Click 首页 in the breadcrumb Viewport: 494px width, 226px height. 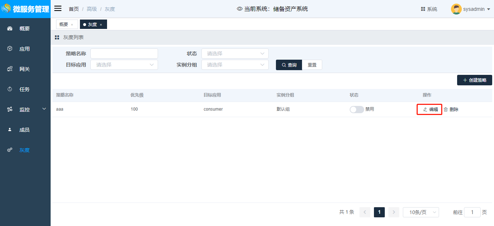74,9
